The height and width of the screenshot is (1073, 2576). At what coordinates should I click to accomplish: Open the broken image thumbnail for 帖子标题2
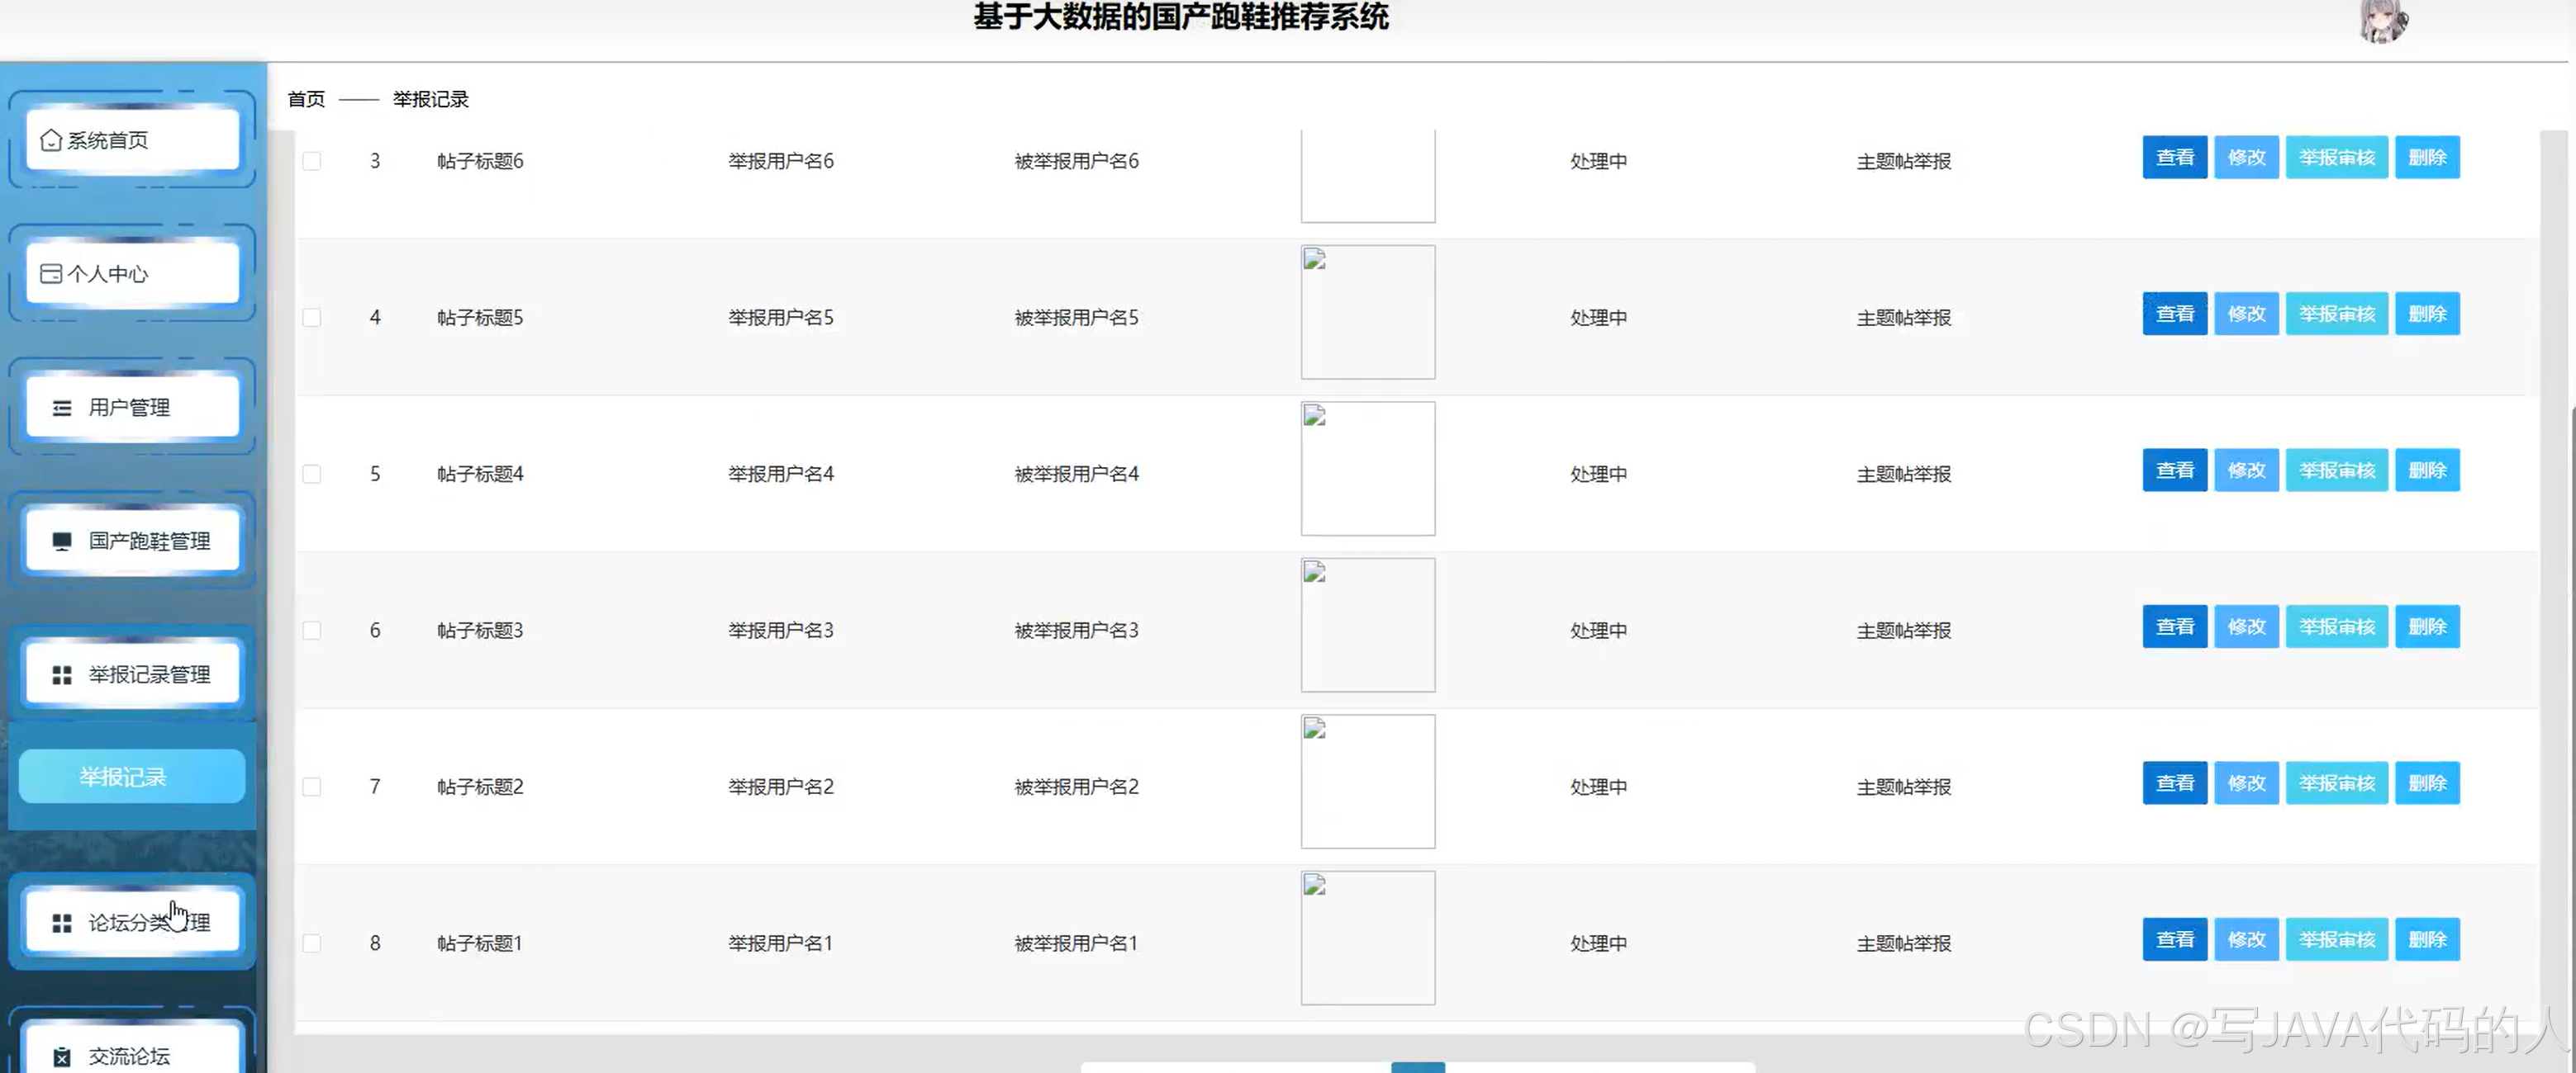[1367, 782]
